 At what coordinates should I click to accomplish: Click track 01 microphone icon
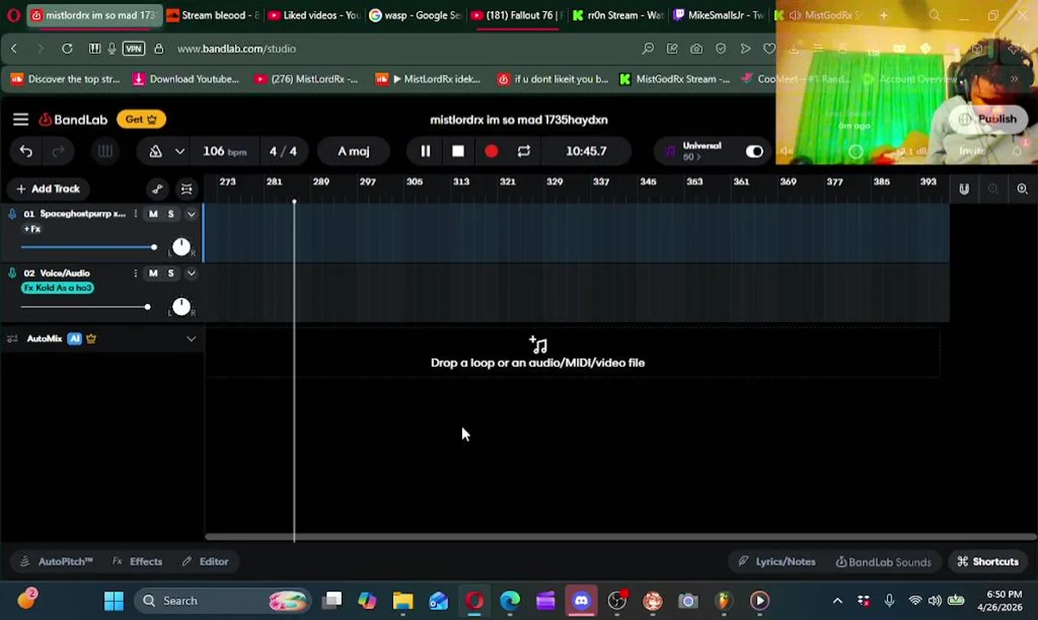(x=12, y=214)
